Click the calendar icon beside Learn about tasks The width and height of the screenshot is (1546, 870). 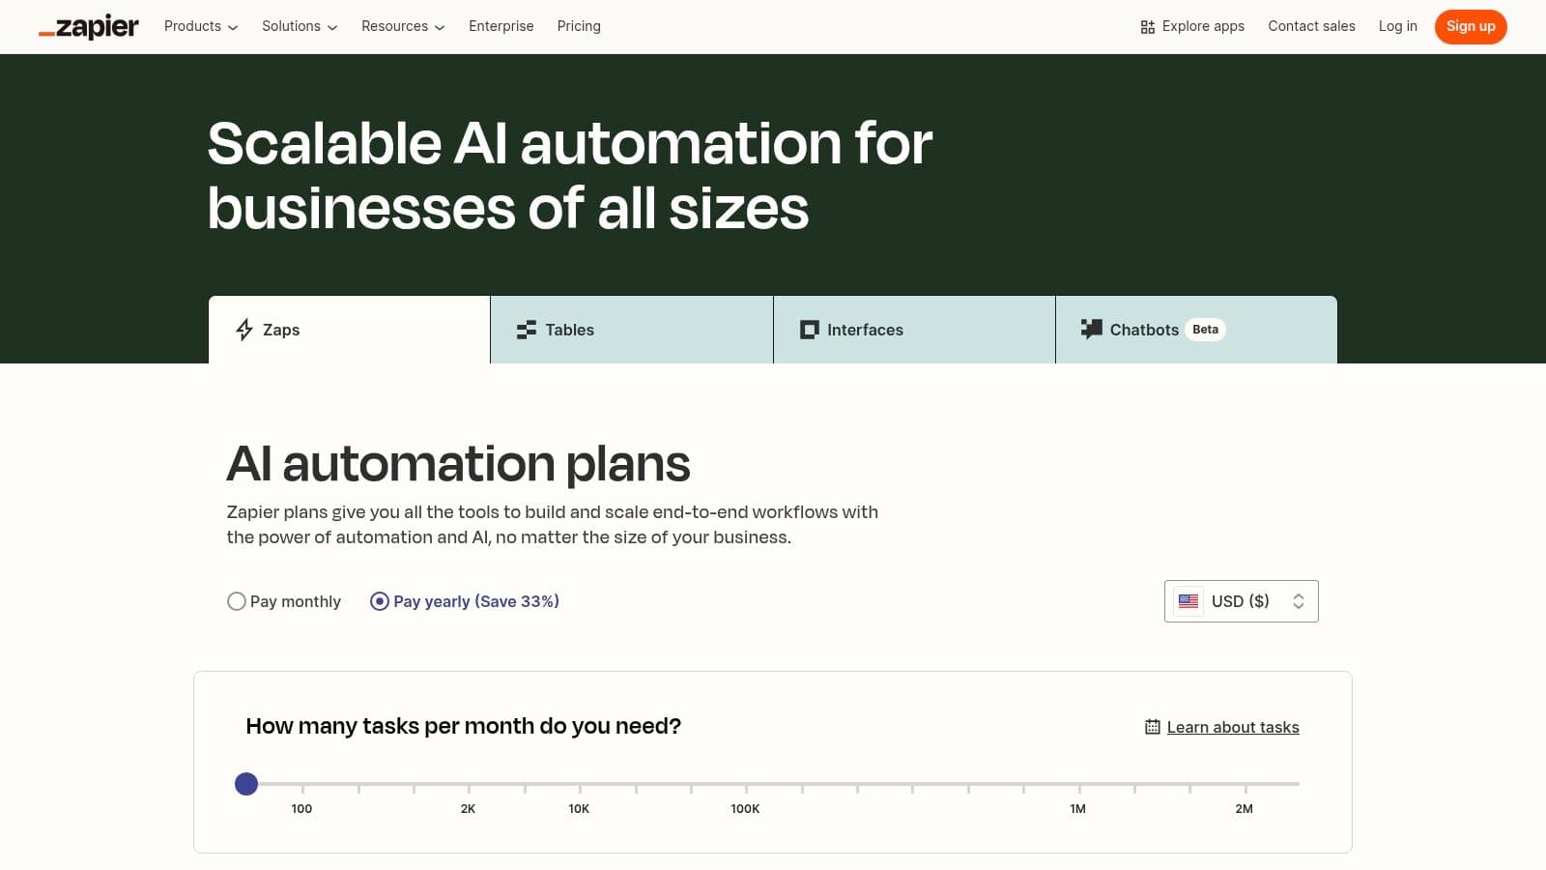1152,727
